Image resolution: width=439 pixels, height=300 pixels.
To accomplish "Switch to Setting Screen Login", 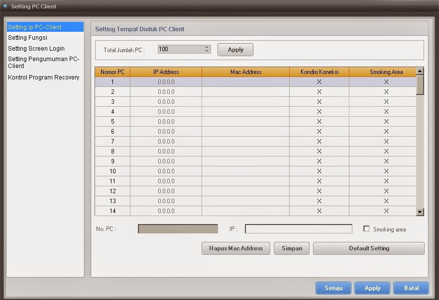I will (x=36, y=48).
